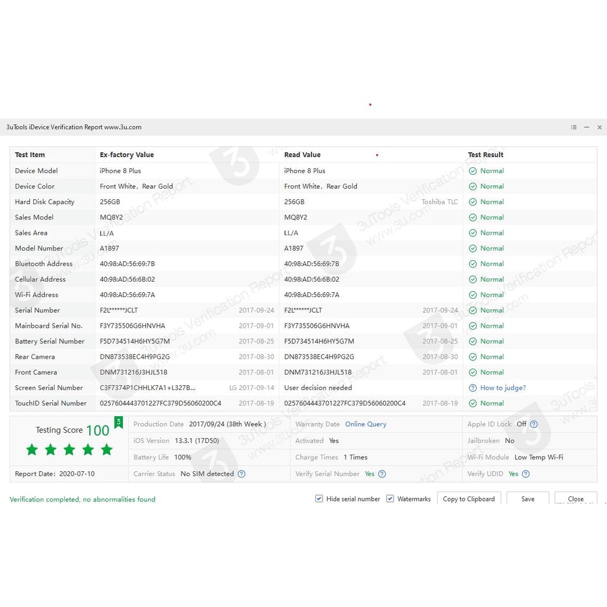Click the Normal check icon for Mainboard Serial No.

(472, 326)
